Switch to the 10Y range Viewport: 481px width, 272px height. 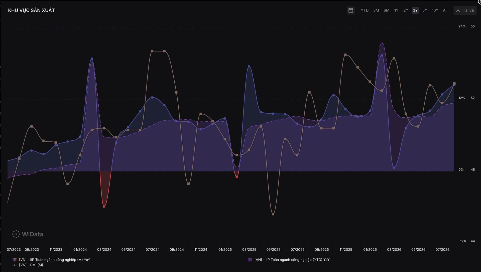coord(435,10)
